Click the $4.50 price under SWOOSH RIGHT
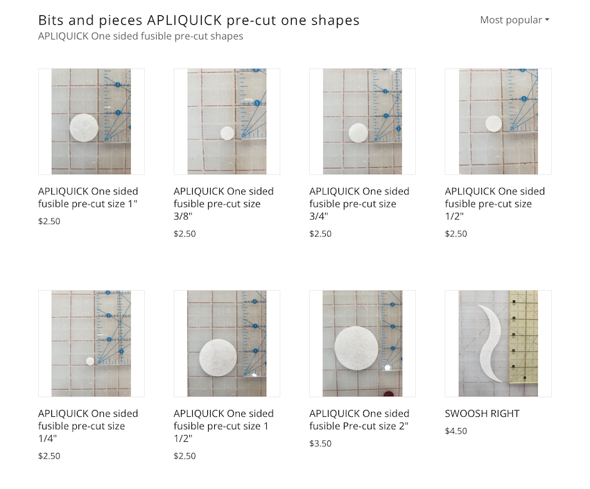 (456, 431)
